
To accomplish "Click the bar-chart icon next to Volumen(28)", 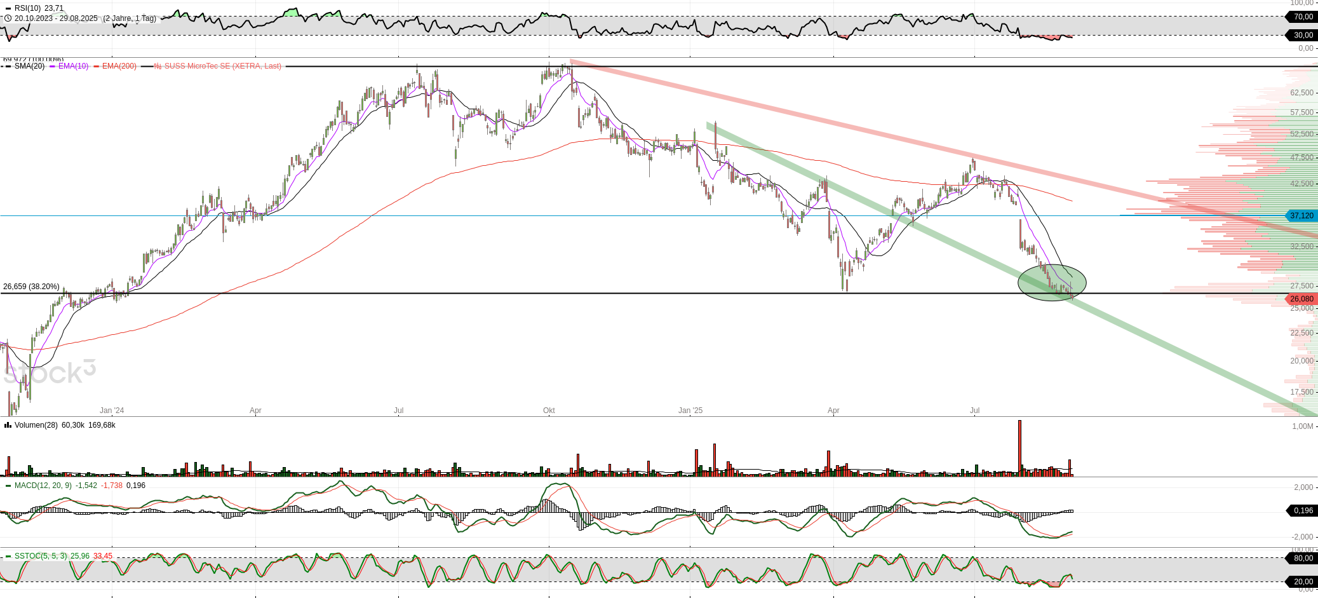I will (x=8, y=425).
